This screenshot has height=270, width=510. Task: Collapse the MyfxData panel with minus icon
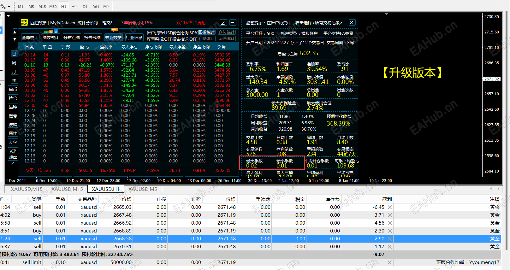point(233,22)
